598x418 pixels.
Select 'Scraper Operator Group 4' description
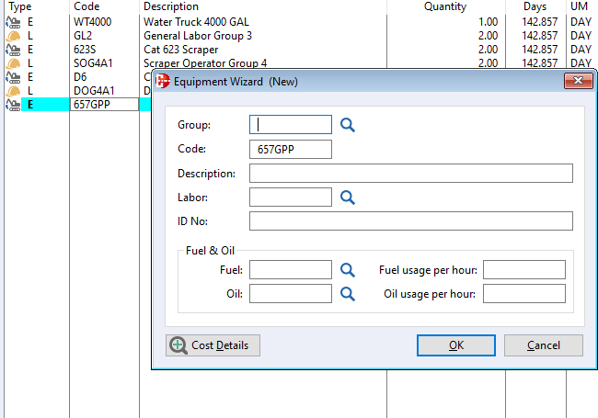click(x=205, y=63)
